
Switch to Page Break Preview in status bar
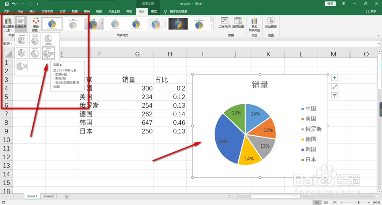click(x=335, y=202)
